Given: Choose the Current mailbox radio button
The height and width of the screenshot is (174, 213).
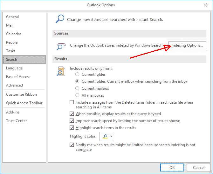Looking at the screenshot, I should coord(77,88).
